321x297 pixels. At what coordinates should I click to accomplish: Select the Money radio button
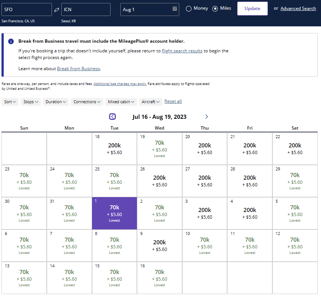click(189, 9)
